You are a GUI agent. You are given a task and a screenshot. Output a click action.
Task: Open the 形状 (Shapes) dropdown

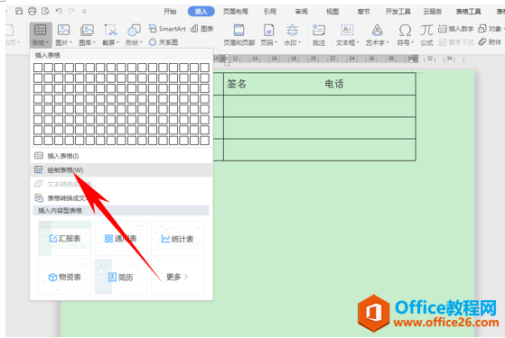point(134,34)
